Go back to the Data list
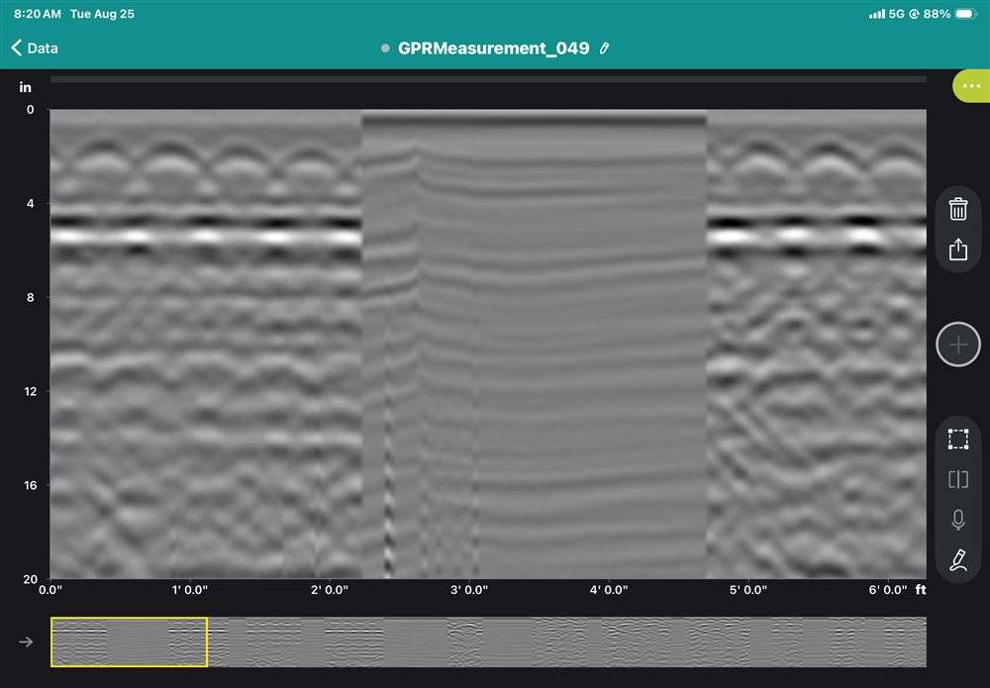This screenshot has height=688, width=990. coord(35,48)
